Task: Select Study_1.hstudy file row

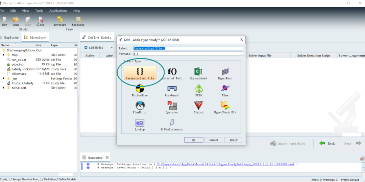Action: coord(39,83)
